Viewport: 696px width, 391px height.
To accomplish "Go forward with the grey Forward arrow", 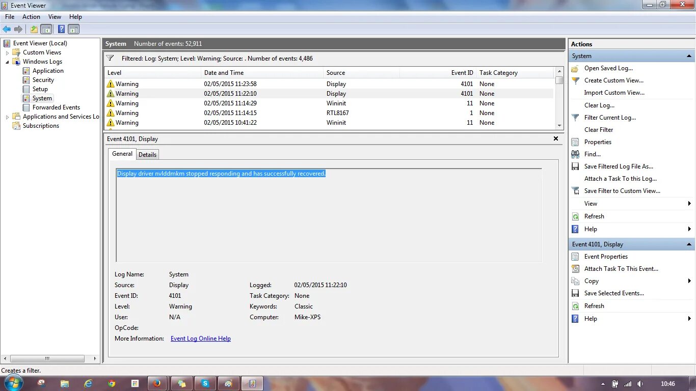I will [x=18, y=29].
